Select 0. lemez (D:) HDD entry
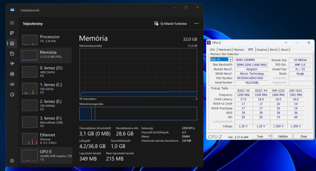The image size is (316, 171). 46,72
